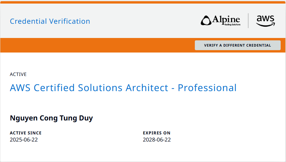
Task: Click the Alpine wordmark text in header
Action: (x=226, y=20)
